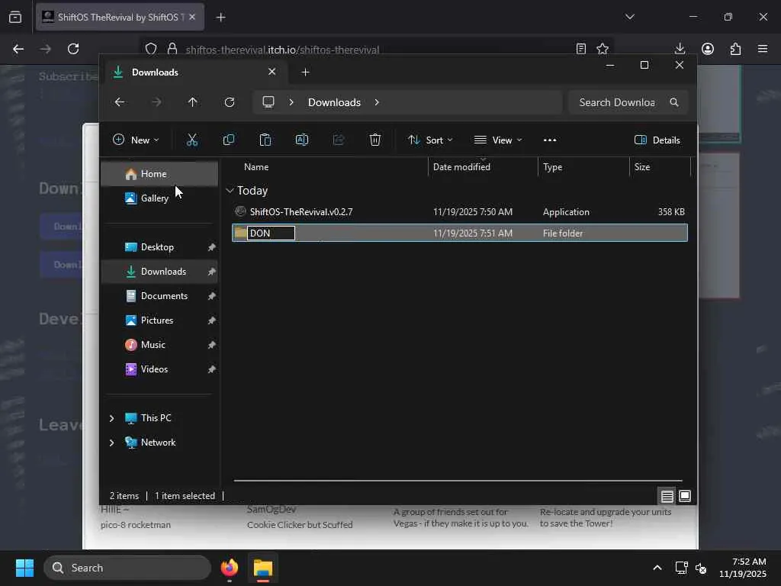Viewport: 781px width, 586px height.
Task: Open Firefox hamburger menu
Action: click(763, 49)
